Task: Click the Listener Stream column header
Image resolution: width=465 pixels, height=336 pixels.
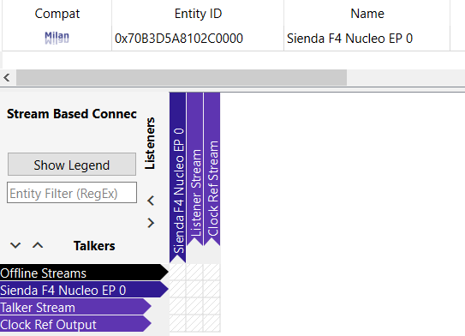Action: click(195, 169)
